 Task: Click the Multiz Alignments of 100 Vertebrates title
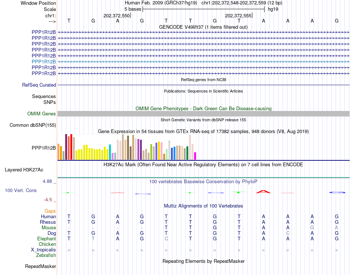coord(203,206)
